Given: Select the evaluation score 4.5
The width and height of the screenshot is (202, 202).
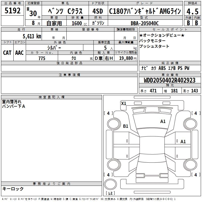Looking at the screenshot, I should click(192, 11).
